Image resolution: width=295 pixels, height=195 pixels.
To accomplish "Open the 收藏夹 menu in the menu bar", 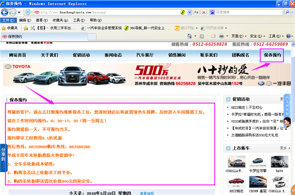I will [60, 20].
